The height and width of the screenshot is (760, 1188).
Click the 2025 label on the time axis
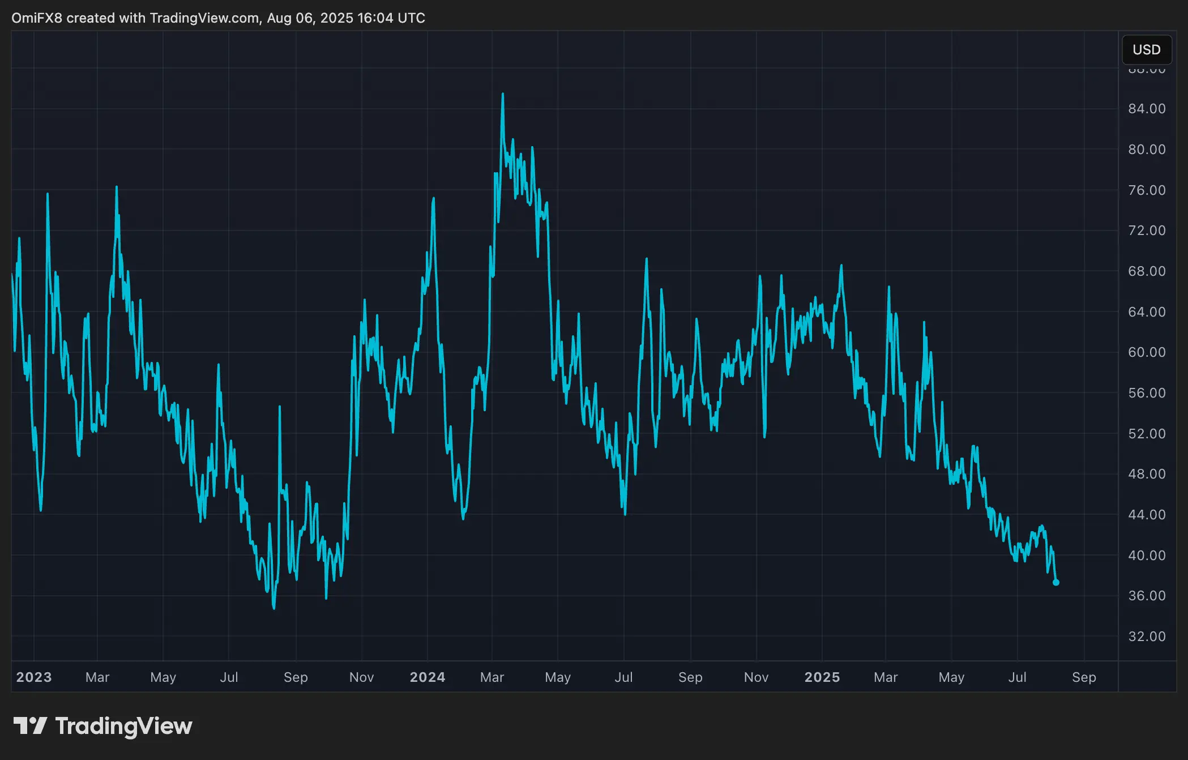point(822,677)
